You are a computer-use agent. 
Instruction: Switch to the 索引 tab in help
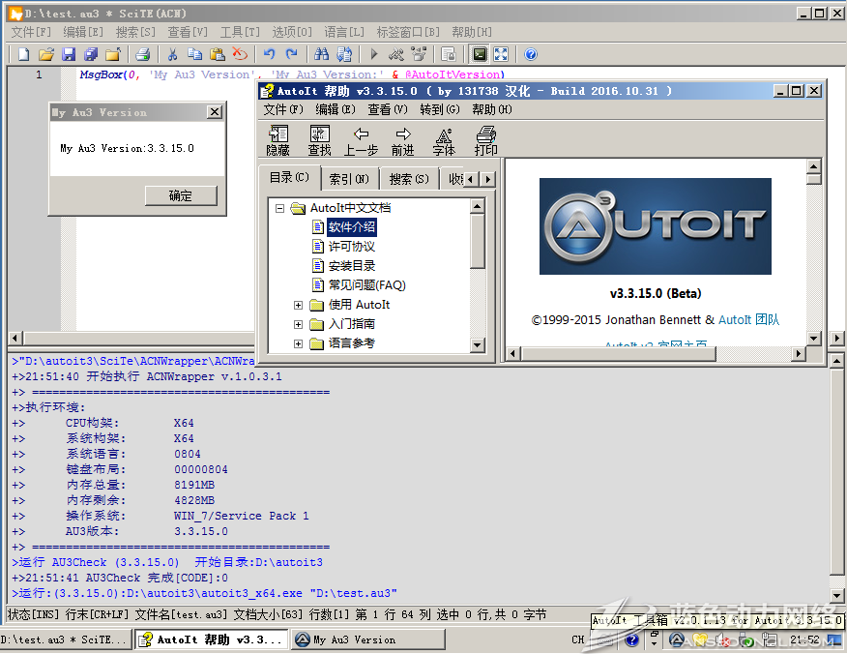(350, 178)
